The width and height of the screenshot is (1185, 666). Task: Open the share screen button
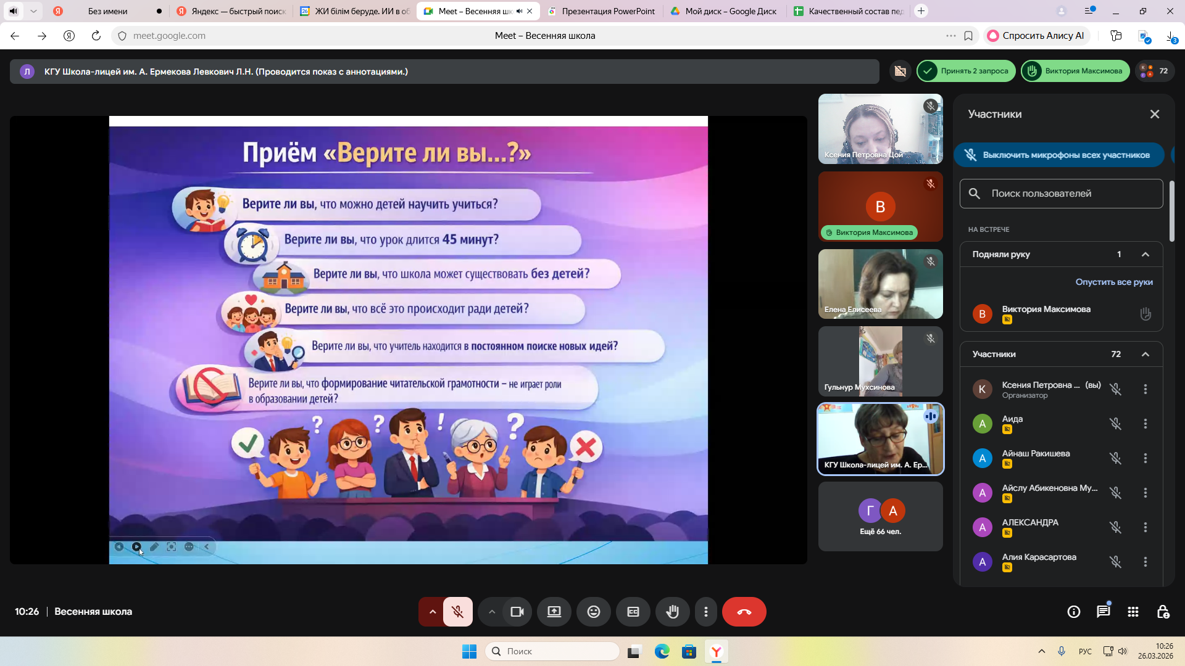[x=554, y=612]
